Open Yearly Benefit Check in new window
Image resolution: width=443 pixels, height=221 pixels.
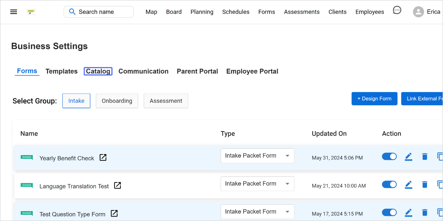click(x=103, y=158)
